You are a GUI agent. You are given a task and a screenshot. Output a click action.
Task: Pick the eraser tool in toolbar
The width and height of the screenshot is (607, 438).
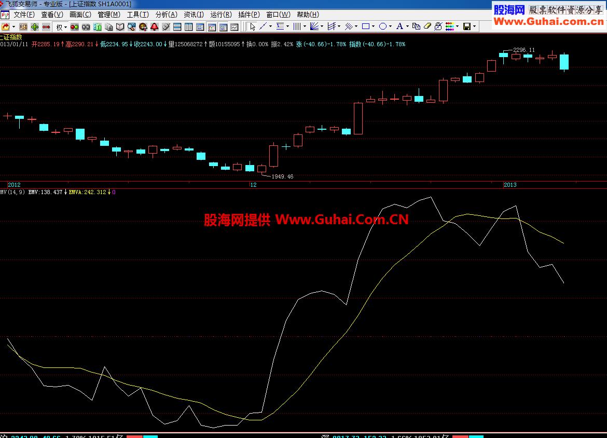427,26
